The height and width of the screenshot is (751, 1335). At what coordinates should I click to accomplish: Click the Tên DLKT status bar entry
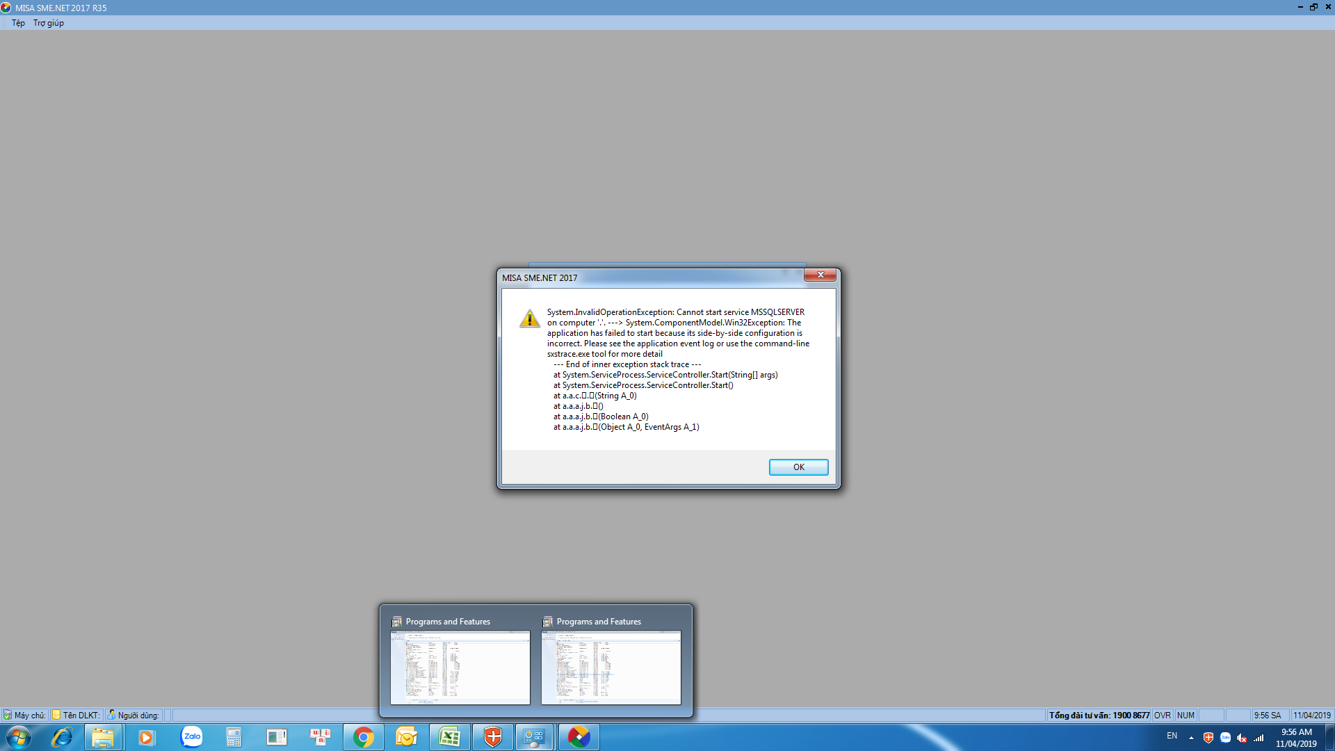tap(76, 716)
